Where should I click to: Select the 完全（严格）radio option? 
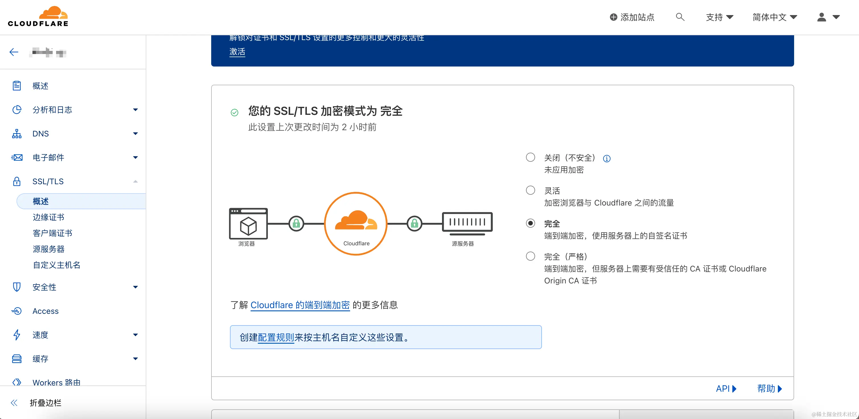point(530,256)
